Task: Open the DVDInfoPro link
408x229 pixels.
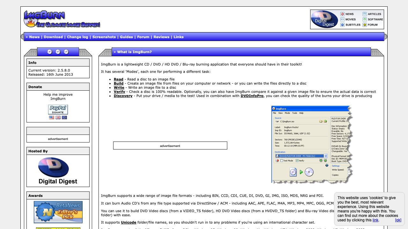Action: (x=252, y=96)
